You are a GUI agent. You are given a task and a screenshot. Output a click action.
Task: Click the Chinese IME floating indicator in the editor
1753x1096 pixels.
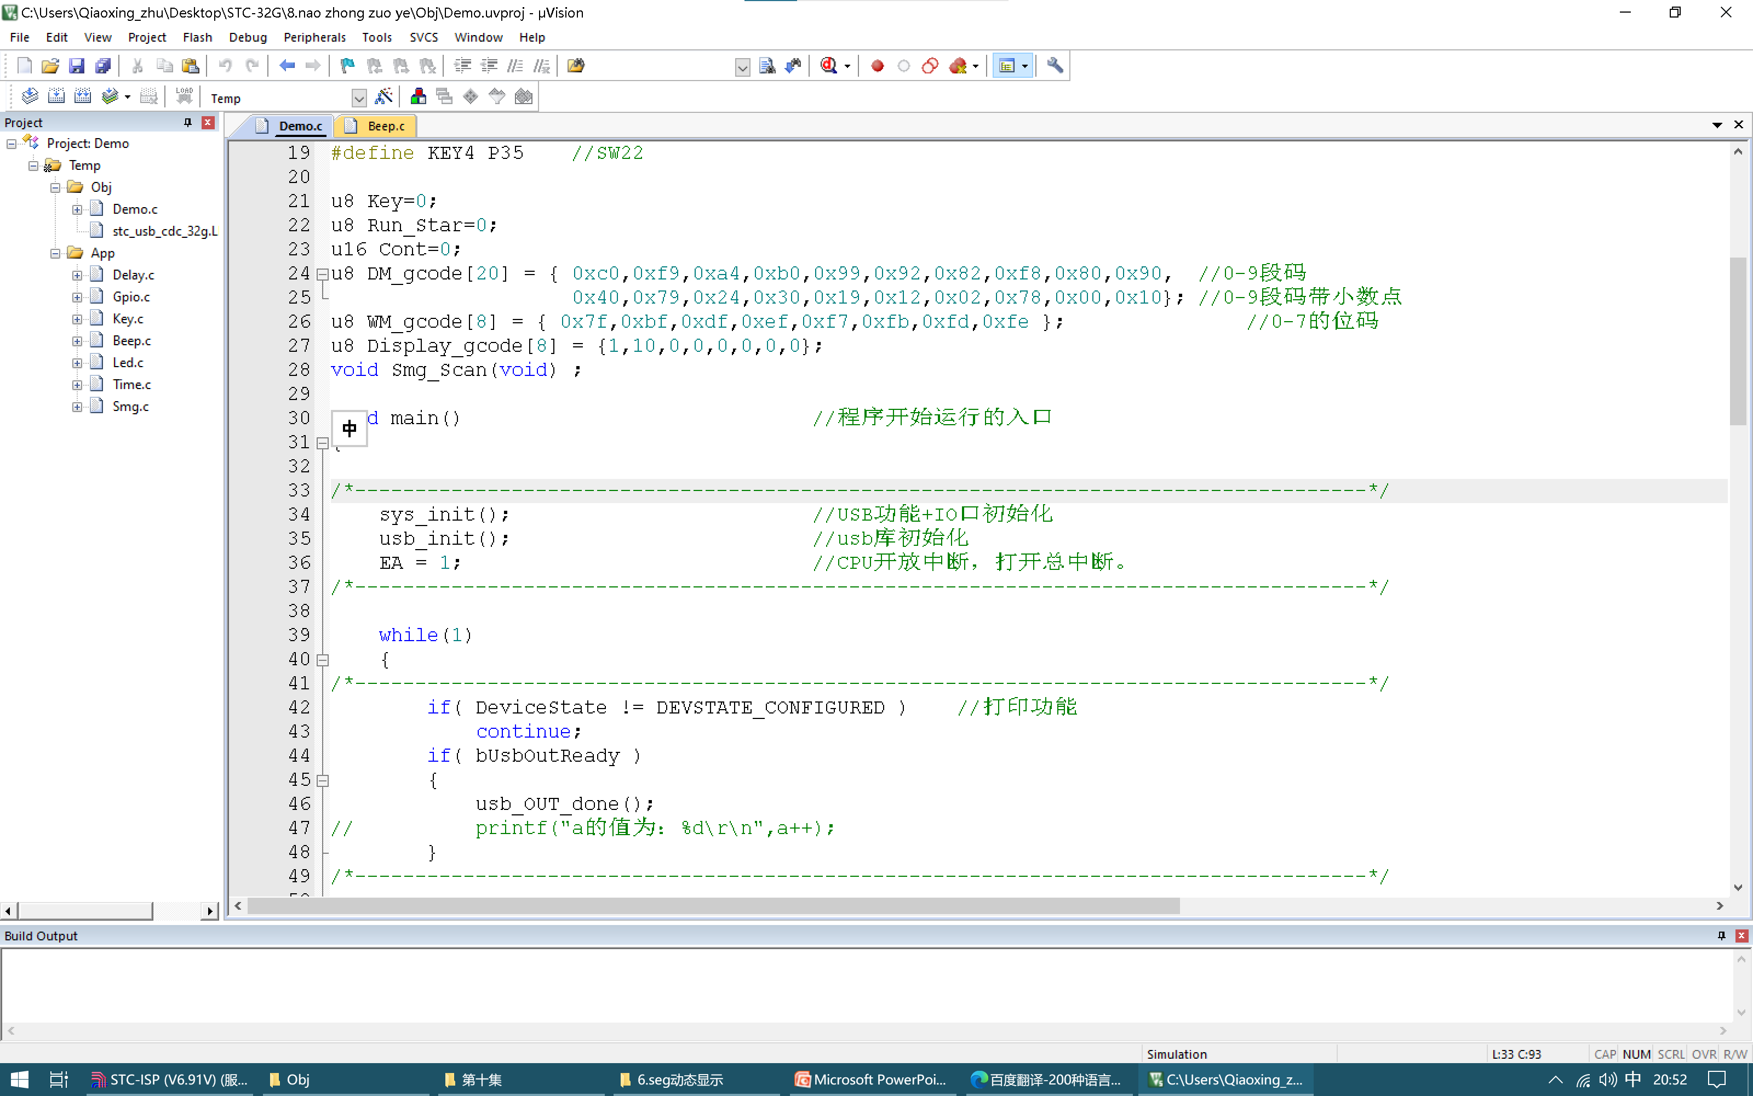(x=349, y=429)
